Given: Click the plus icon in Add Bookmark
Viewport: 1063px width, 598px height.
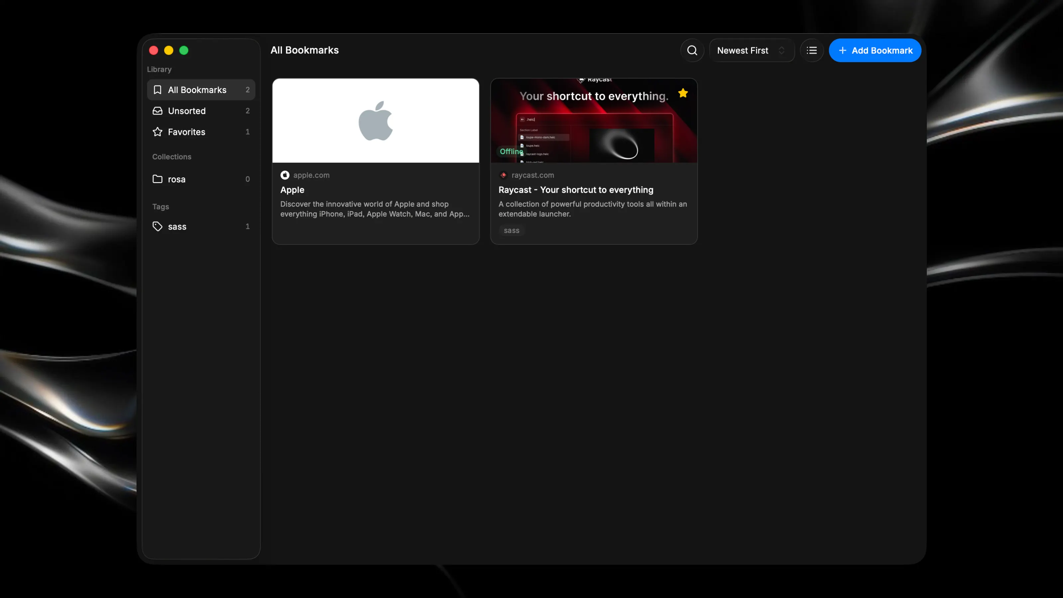Looking at the screenshot, I should (843, 50).
